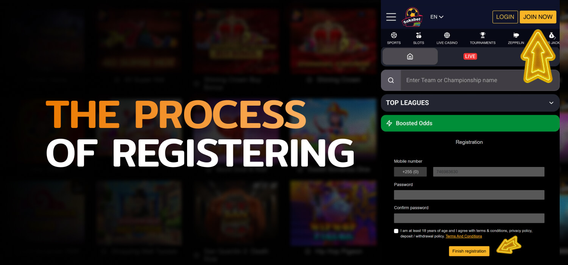Click the LOGIN button
This screenshot has height=265, width=568.
coord(505,17)
